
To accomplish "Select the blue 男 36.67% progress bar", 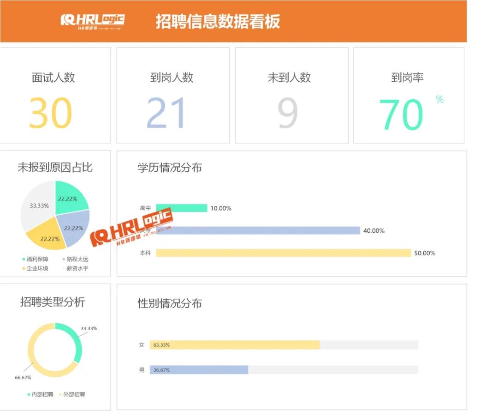I will coord(199,370).
